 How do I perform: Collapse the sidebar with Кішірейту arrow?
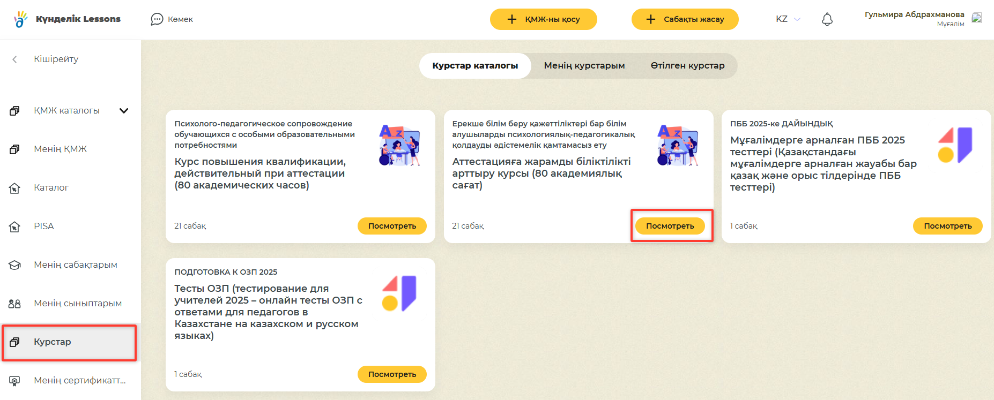coord(15,59)
